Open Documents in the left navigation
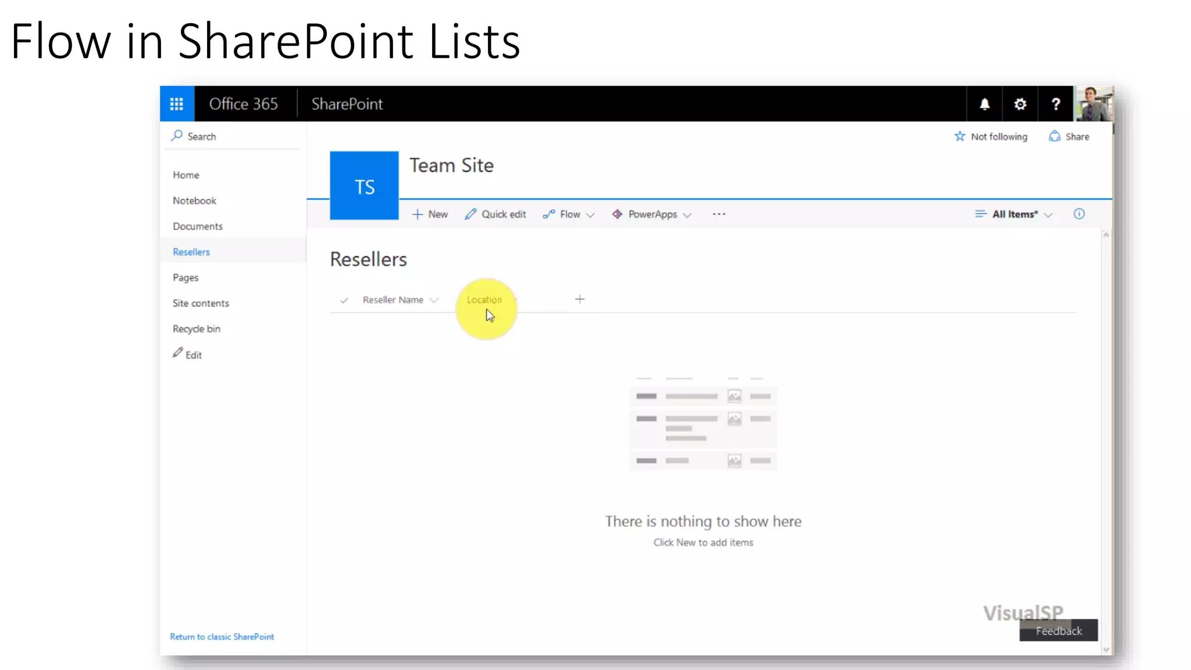This screenshot has width=1191, height=670. coord(198,226)
